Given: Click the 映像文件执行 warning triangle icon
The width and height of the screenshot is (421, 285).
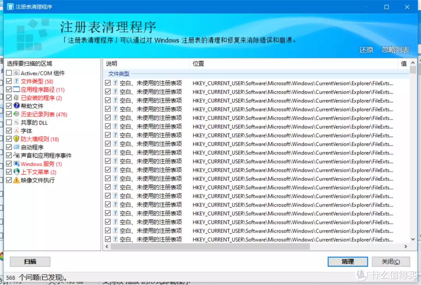Looking at the screenshot, I should tap(16, 180).
